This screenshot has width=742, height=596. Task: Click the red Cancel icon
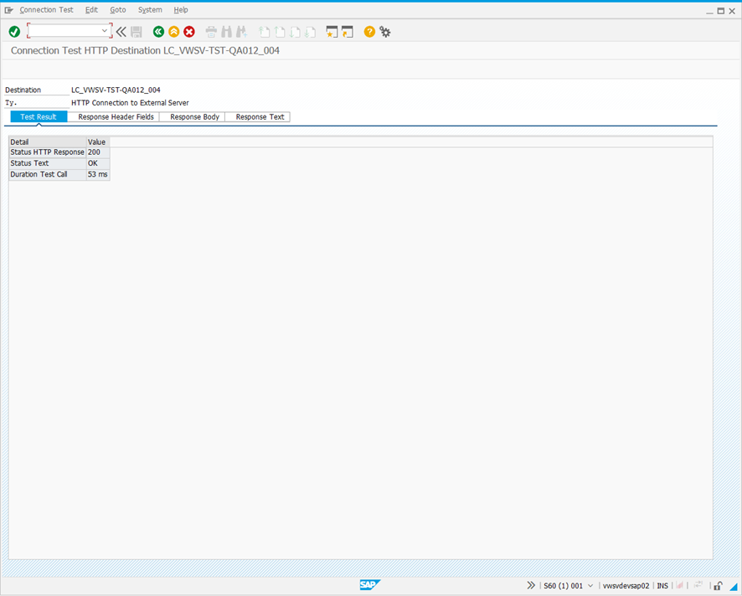(x=189, y=32)
